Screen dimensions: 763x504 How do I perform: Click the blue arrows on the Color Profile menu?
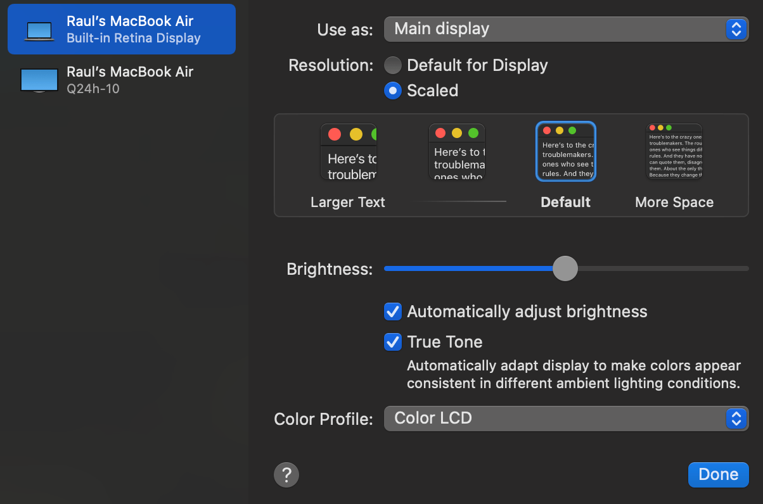736,418
